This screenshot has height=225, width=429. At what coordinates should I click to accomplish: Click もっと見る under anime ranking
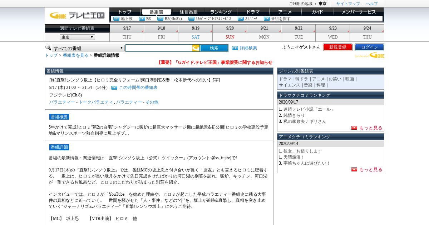(371, 170)
